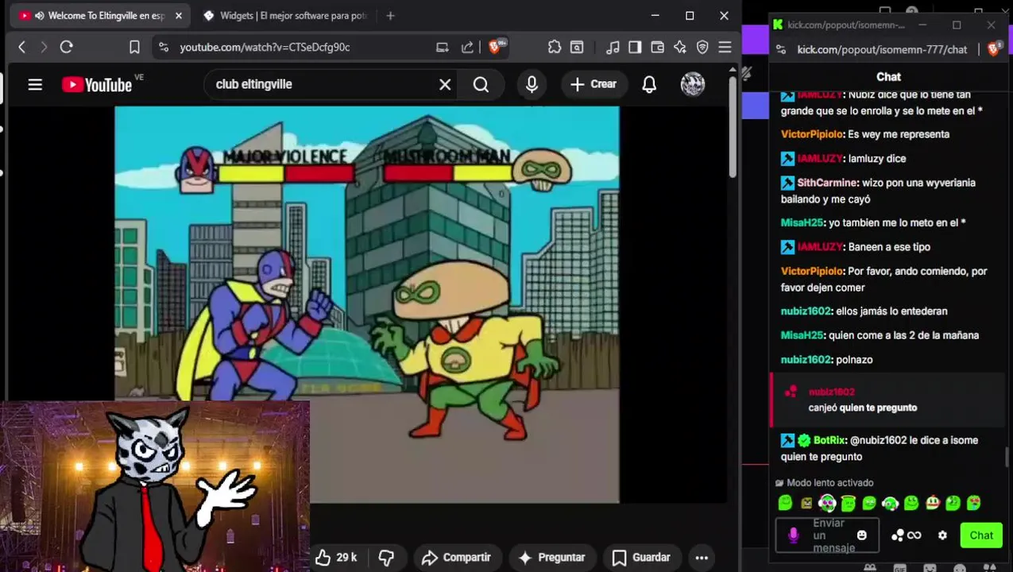Click BotRix username in Kick chat
Viewport: 1013px width, 572px height.
(x=829, y=440)
